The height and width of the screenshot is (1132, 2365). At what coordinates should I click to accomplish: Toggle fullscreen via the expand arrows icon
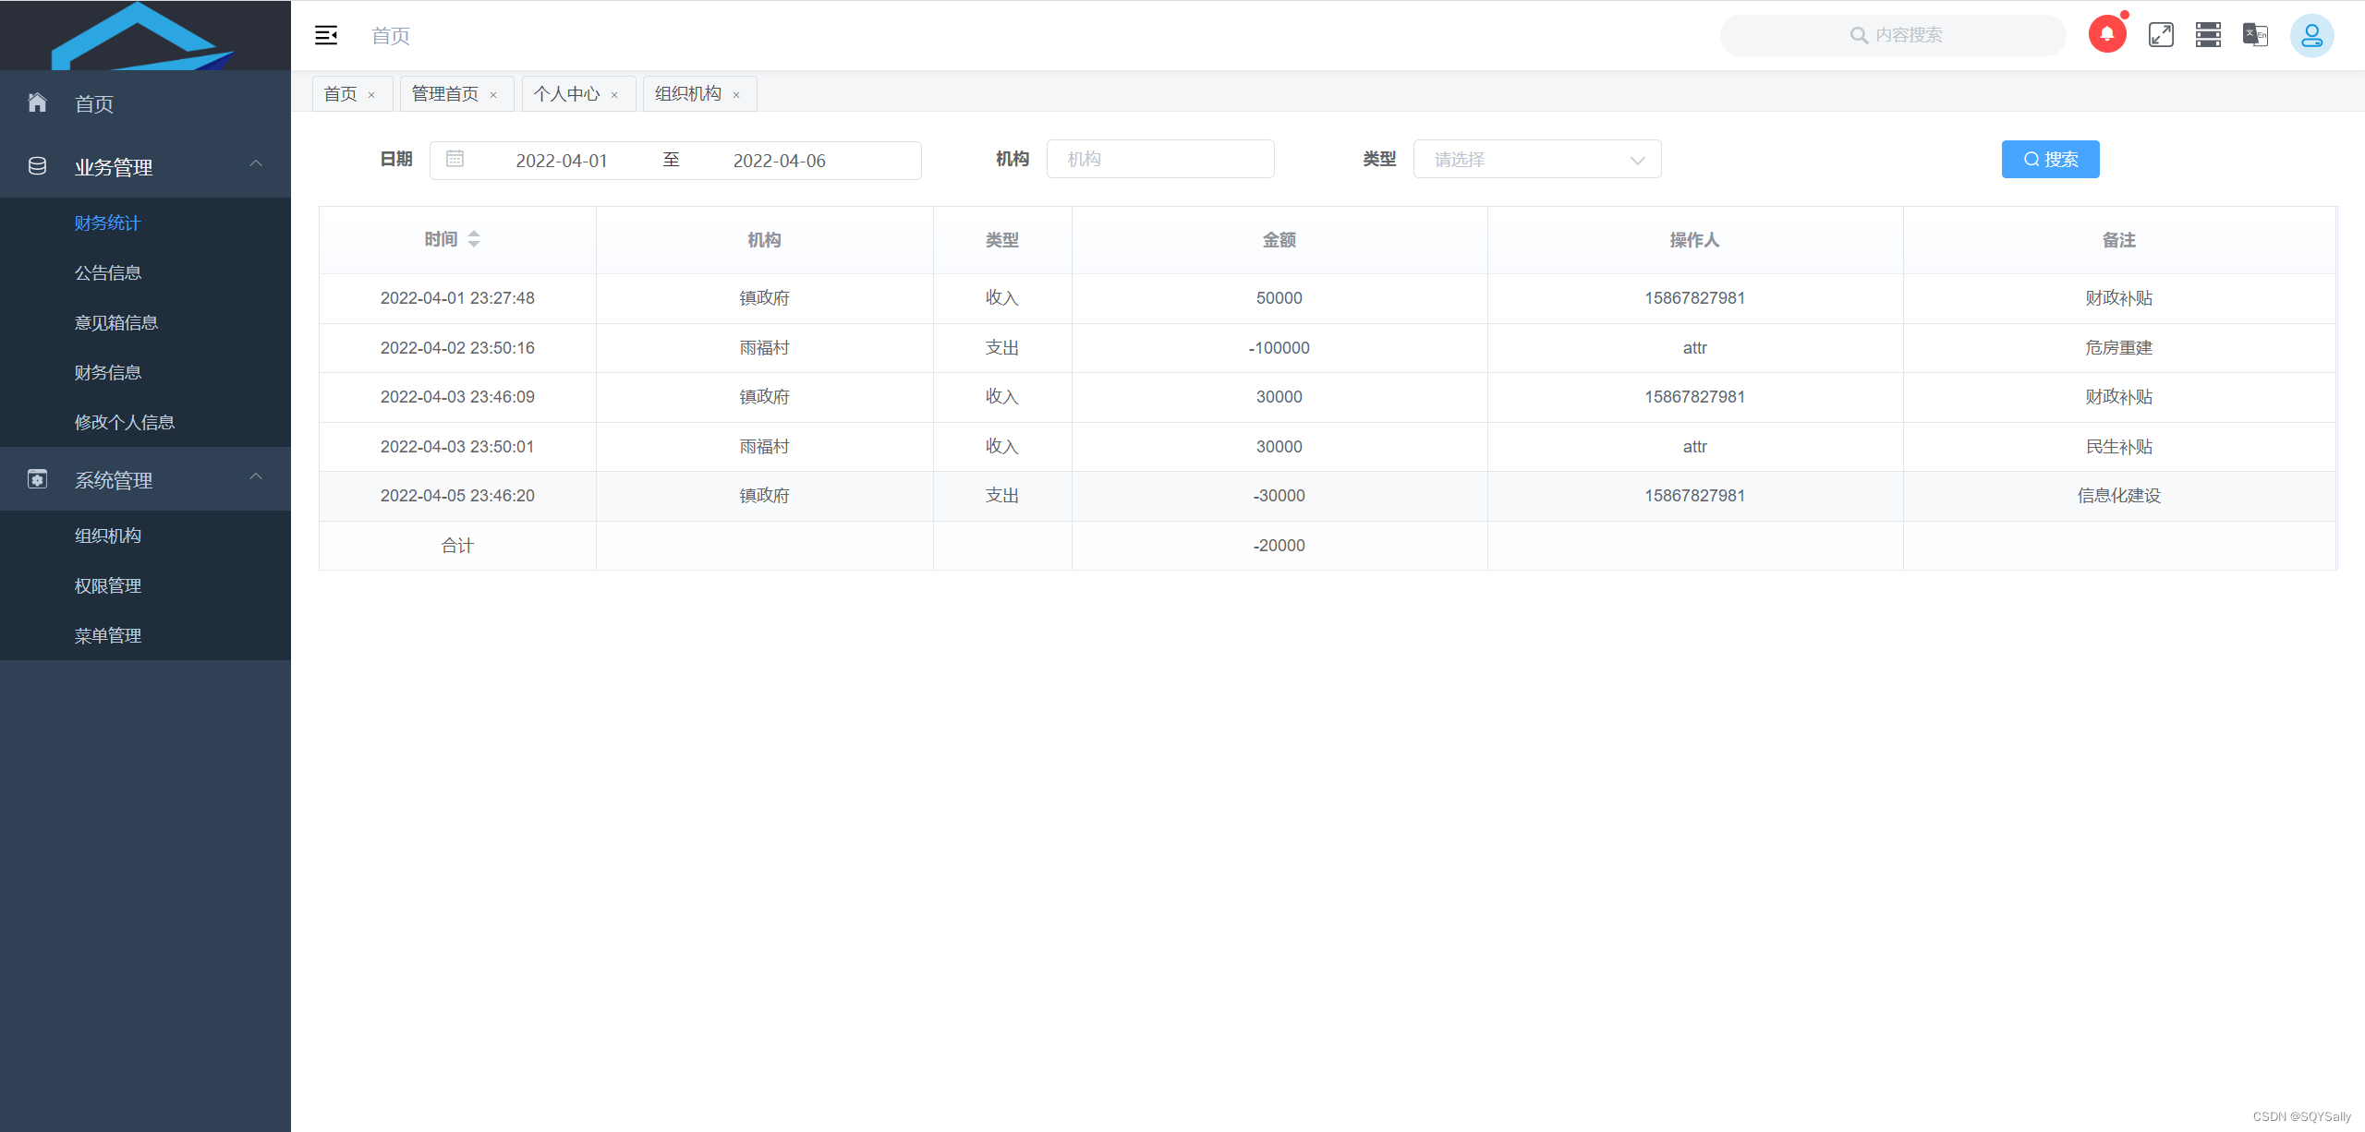[x=2161, y=34]
